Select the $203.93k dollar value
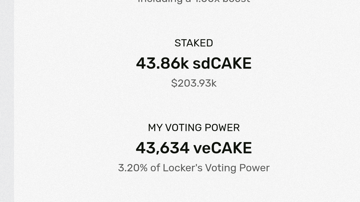Image resolution: width=360 pixels, height=202 pixels. pos(194,83)
